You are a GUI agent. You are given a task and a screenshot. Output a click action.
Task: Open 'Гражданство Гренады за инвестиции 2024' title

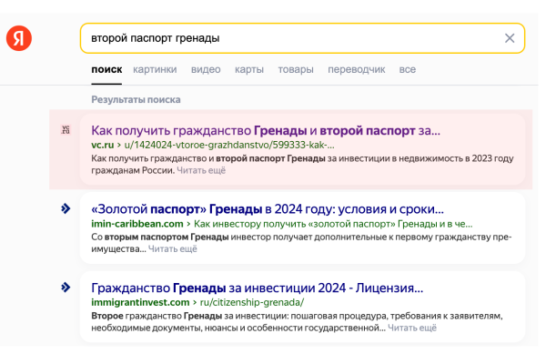pos(257,288)
